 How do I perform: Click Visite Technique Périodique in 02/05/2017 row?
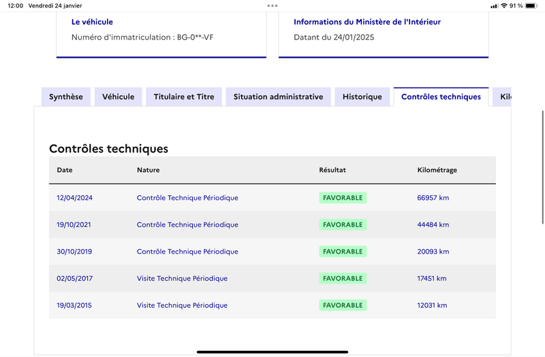[182, 278]
